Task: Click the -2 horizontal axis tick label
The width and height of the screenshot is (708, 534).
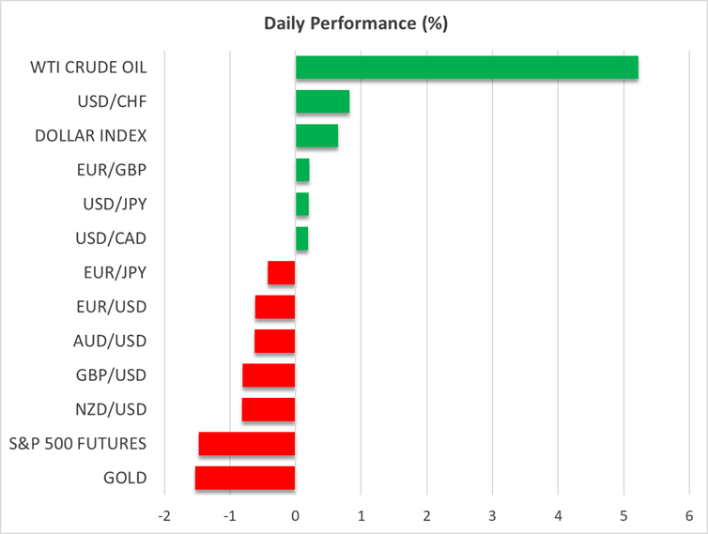Action: coord(162,516)
